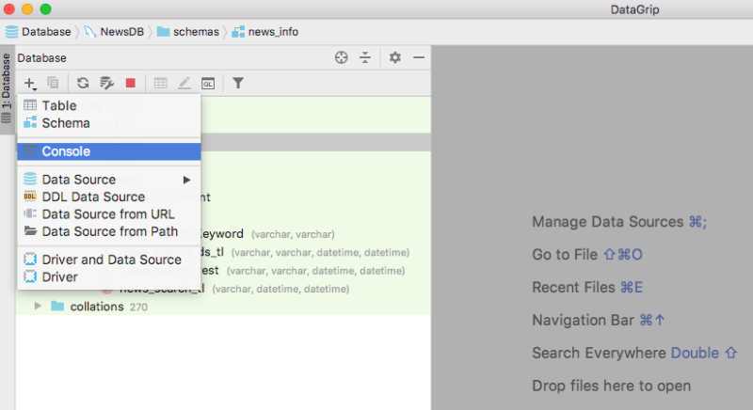Image resolution: width=753 pixels, height=410 pixels.
Task: Click the news_info breadcrumb
Action: tap(264, 32)
